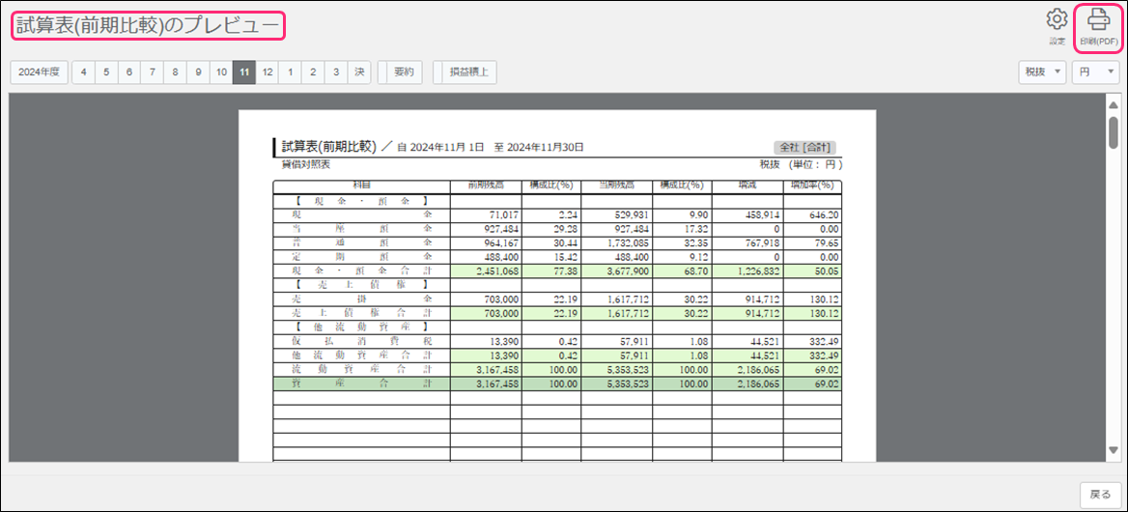The width and height of the screenshot is (1128, 512).
Task: Open the 税抜 tax dropdown
Action: [x=1042, y=72]
